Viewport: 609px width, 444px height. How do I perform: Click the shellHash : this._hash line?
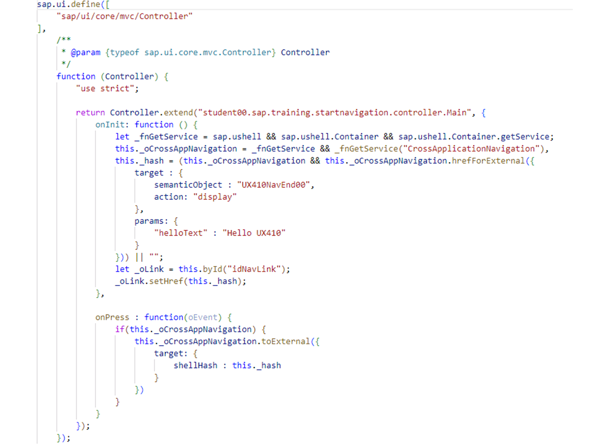pyautogui.click(x=227, y=366)
